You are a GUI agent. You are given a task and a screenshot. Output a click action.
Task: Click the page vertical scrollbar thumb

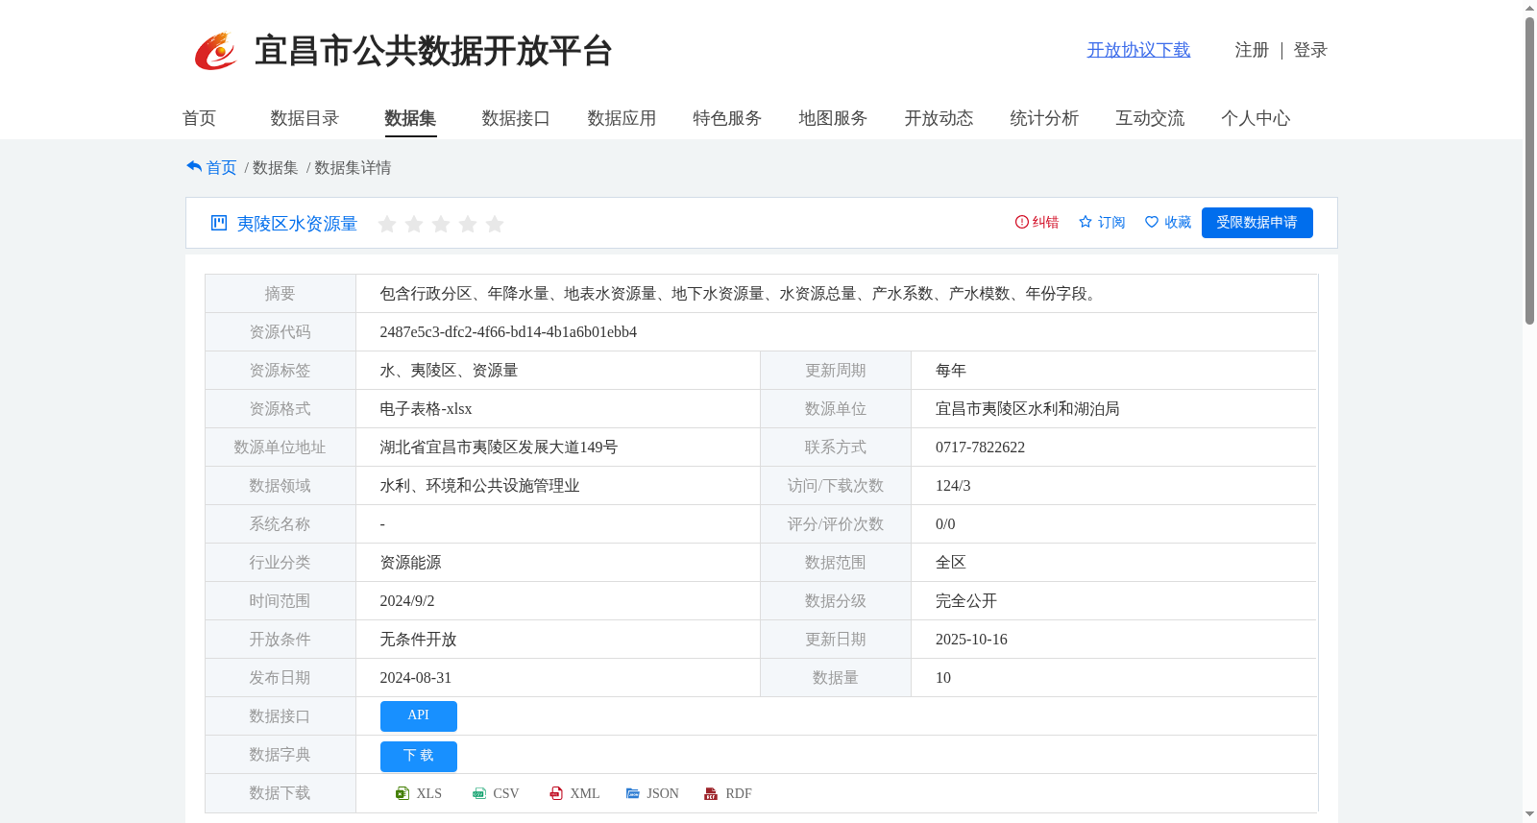pos(1529,171)
